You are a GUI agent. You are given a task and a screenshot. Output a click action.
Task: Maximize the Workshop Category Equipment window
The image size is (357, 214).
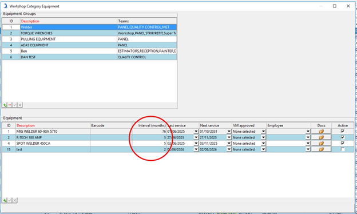tap(335, 6)
